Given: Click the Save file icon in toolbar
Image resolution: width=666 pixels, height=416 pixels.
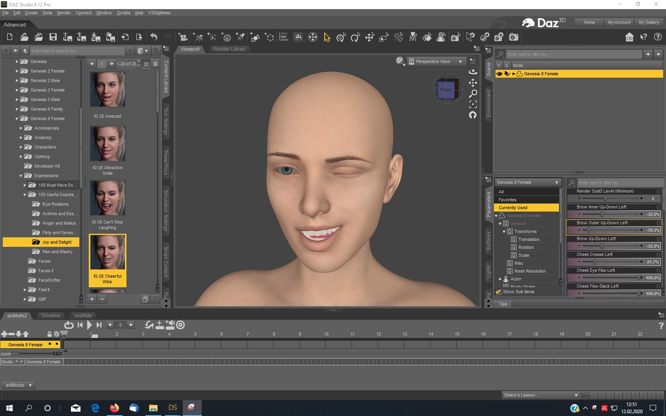Looking at the screenshot, I should (53, 37).
